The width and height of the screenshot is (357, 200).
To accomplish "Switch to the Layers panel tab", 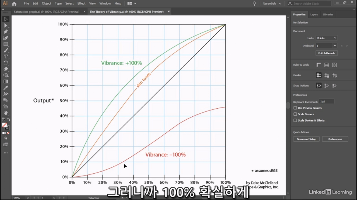I will [x=314, y=14].
